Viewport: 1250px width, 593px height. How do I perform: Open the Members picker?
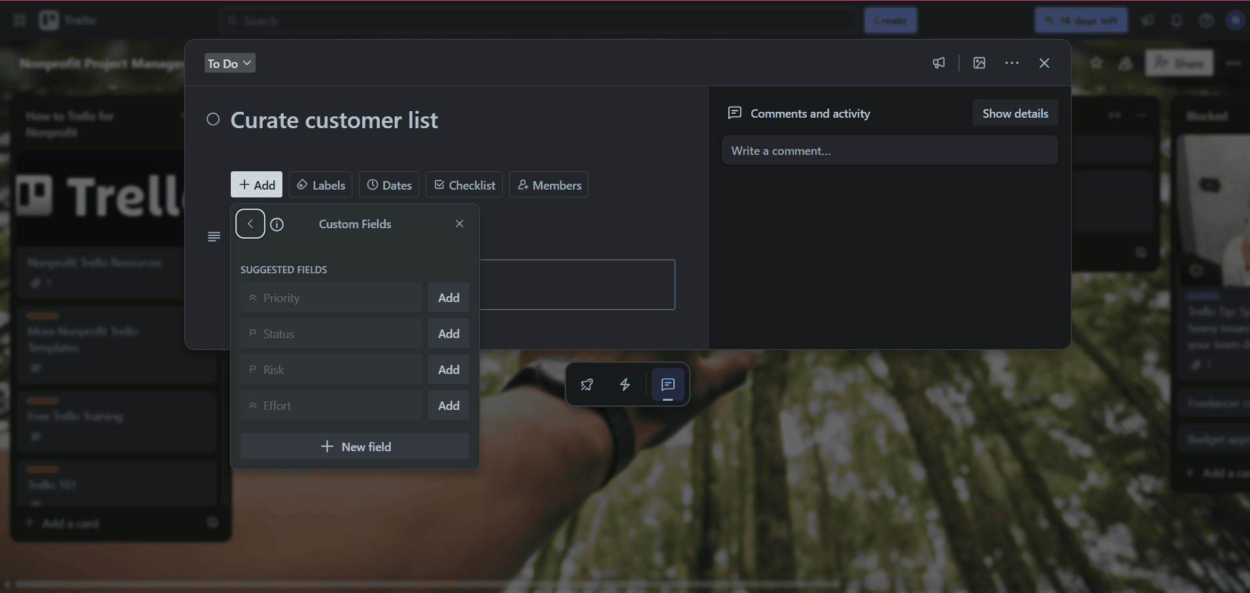click(549, 185)
